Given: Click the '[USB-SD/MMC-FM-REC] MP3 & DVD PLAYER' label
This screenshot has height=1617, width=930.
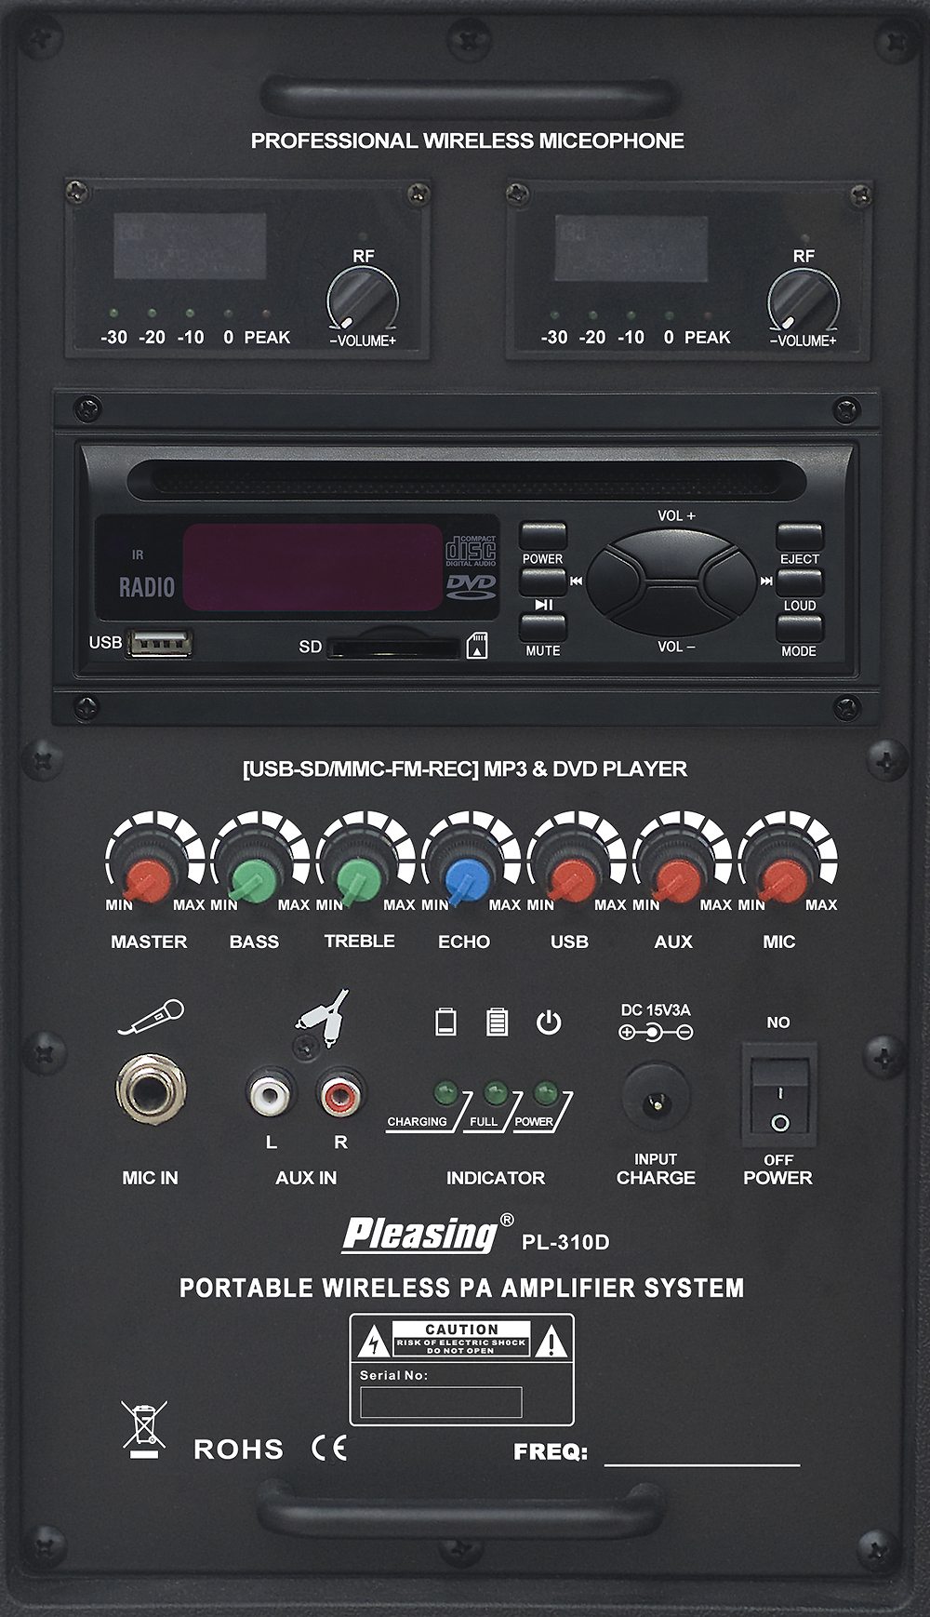Looking at the screenshot, I should (x=465, y=769).
